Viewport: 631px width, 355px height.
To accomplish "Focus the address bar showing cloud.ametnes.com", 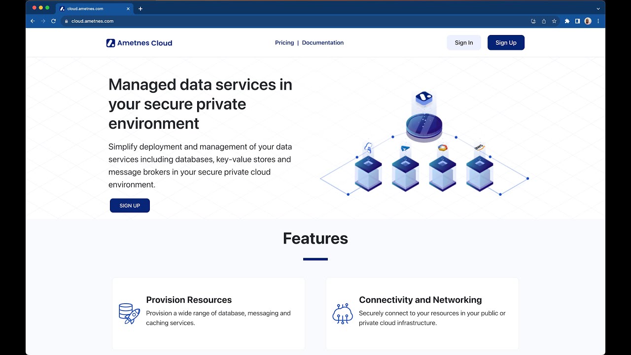I will 296,21.
